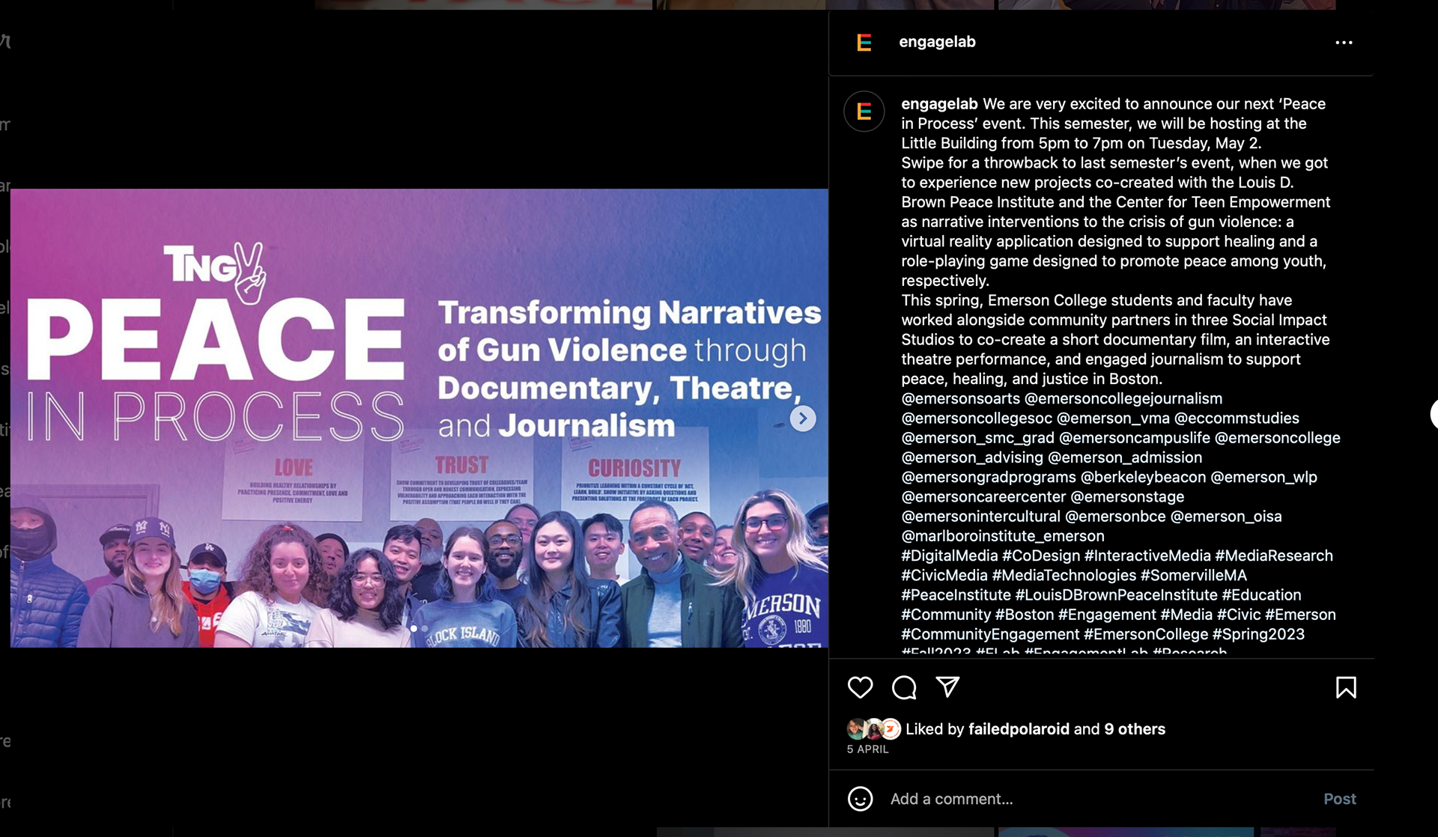
Task: Open the @emersoncollegesoc mention
Action: click(977, 418)
